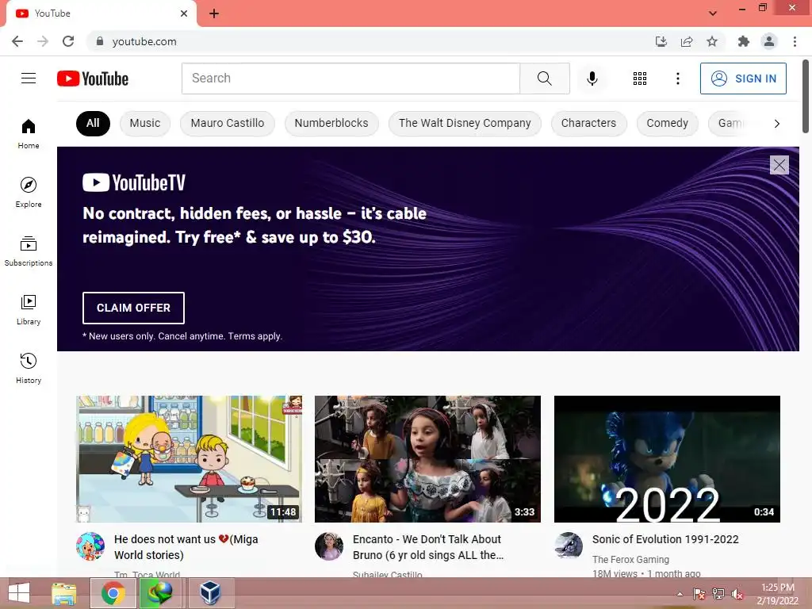Open a new browser tab
Image resolution: width=812 pixels, height=609 pixels.
coord(214,13)
